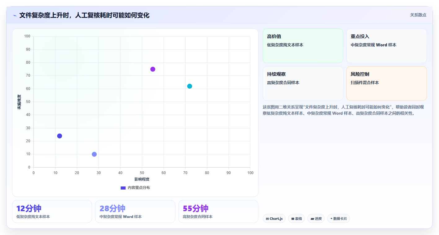Click 高复杂度合同样本 in 持续观察 card
The image size is (439, 235).
click(283, 83)
